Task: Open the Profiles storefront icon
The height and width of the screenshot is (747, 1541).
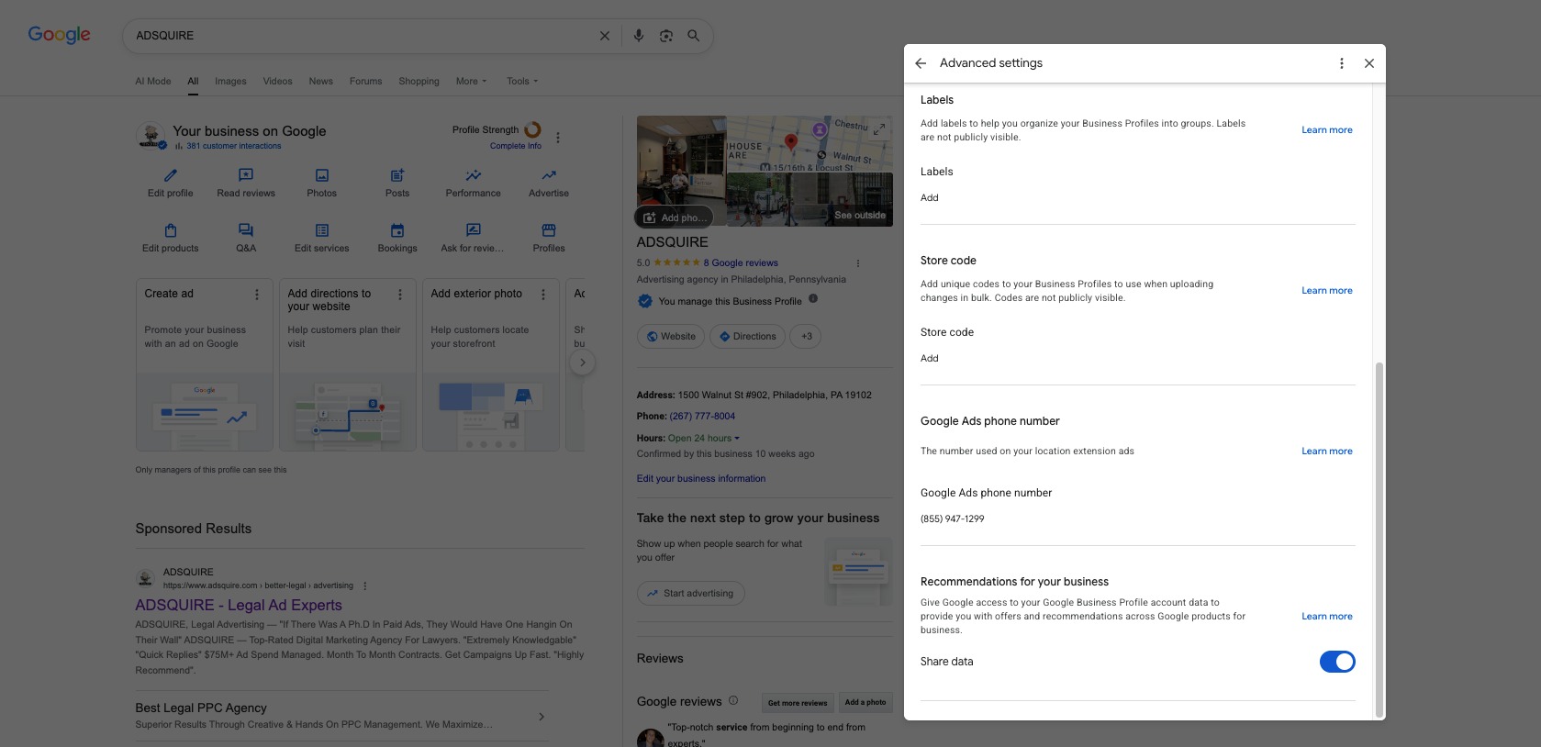Action: click(x=549, y=230)
